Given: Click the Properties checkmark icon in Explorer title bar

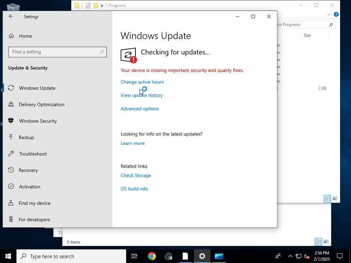Looking at the screenshot, I should pos(88,5).
